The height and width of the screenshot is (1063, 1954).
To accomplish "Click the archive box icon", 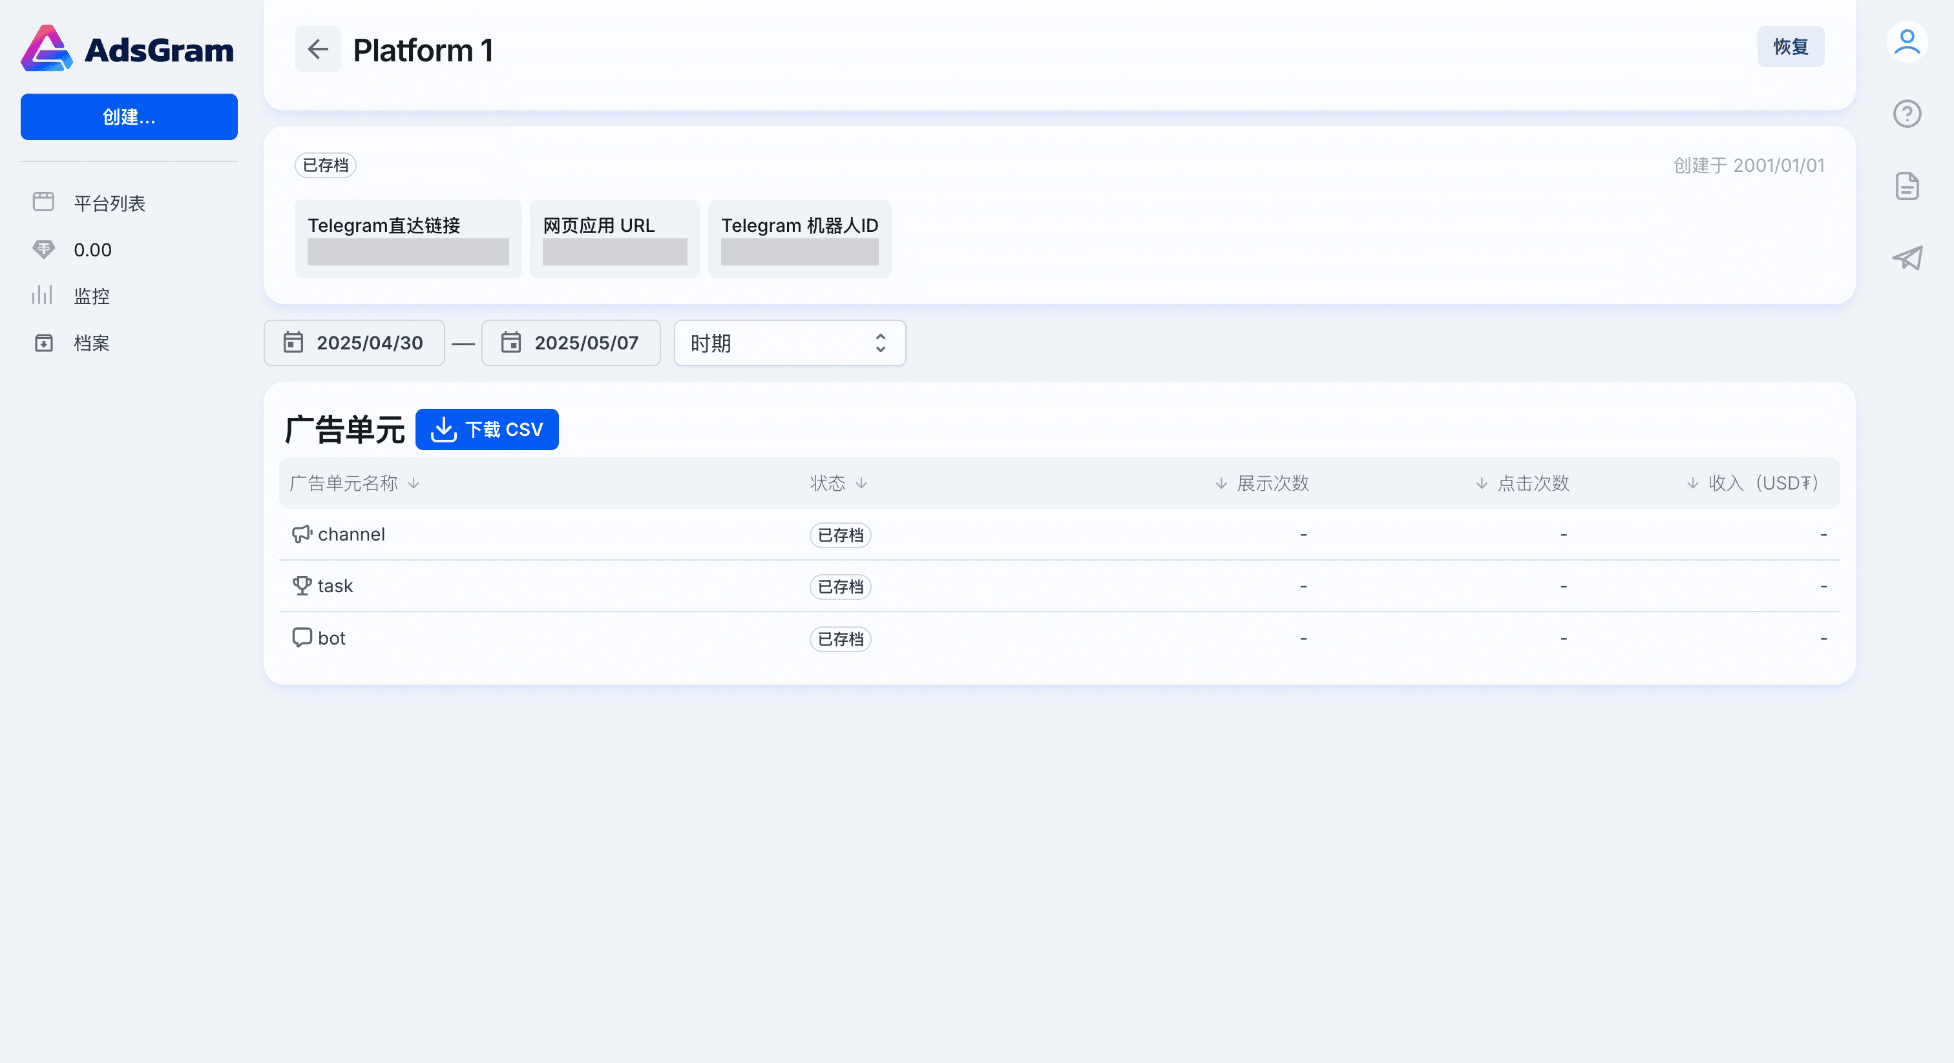I will pyautogui.click(x=43, y=343).
